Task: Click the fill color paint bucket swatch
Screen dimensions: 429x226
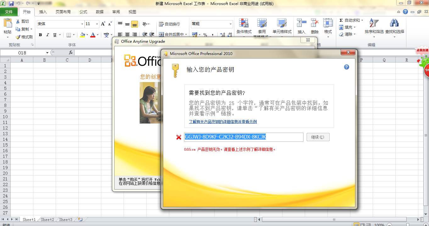Action: coord(82,35)
